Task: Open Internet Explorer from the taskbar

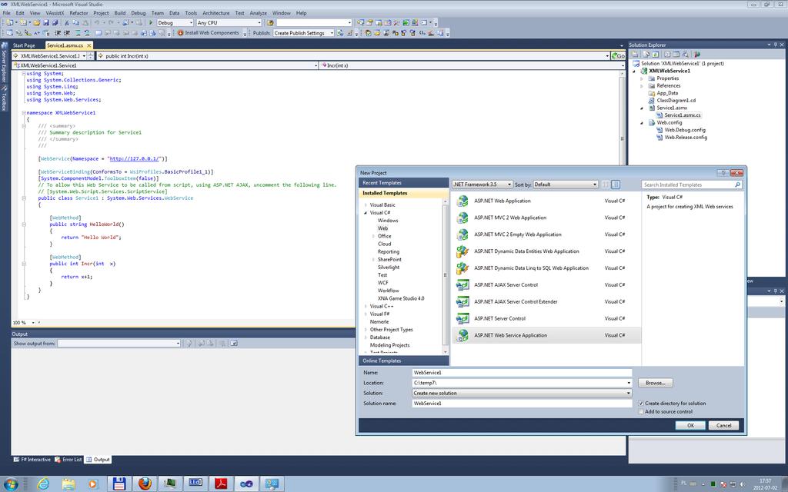Action: (44, 484)
